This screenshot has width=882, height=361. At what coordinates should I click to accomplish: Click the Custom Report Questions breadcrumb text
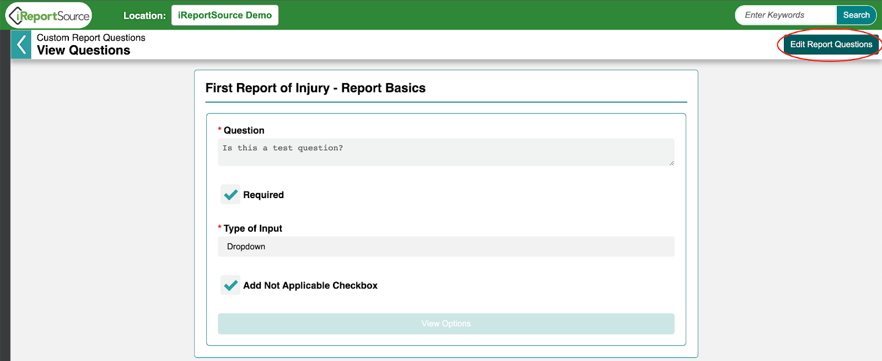pyautogui.click(x=91, y=37)
